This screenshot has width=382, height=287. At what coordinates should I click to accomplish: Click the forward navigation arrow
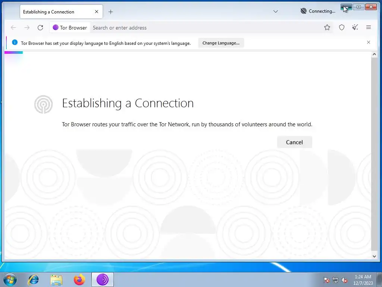[x=27, y=28]
